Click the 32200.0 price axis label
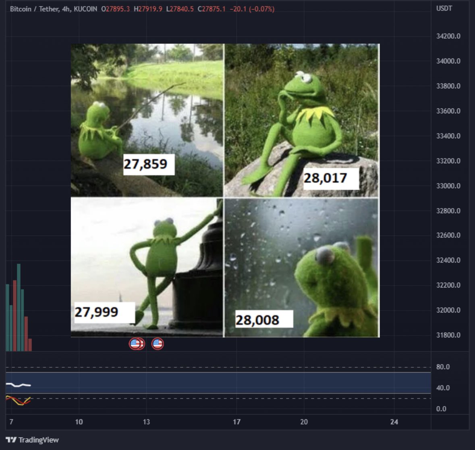 coord(448,285)
